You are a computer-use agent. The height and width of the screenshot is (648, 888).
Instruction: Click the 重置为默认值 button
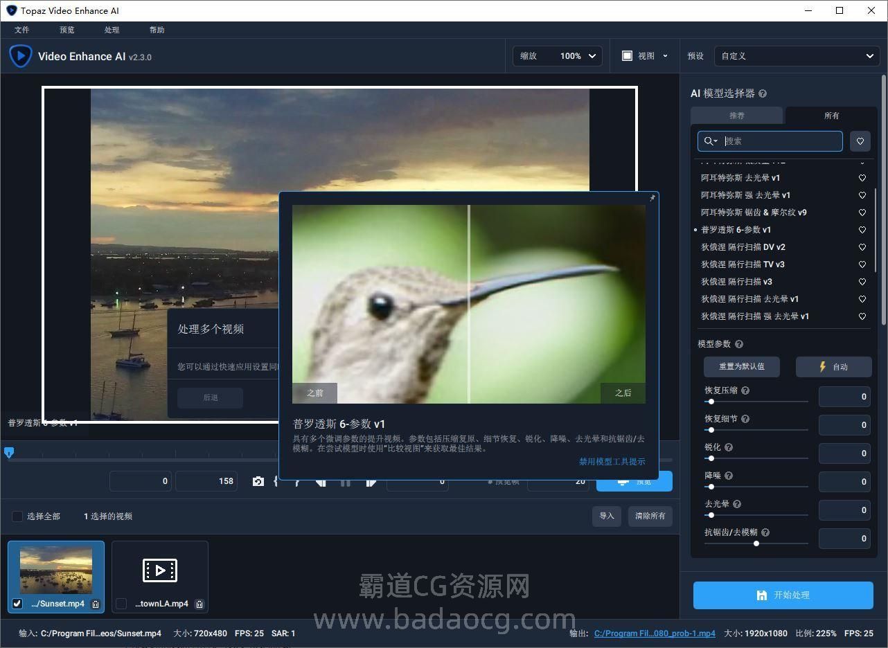742,367
